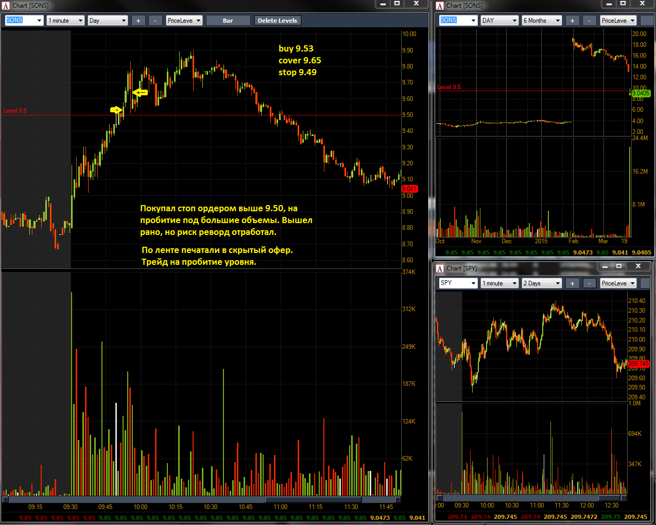Click plus button on SONS DAY chart
This screenshot has height=525, width=656.
[x=572, y=21]
